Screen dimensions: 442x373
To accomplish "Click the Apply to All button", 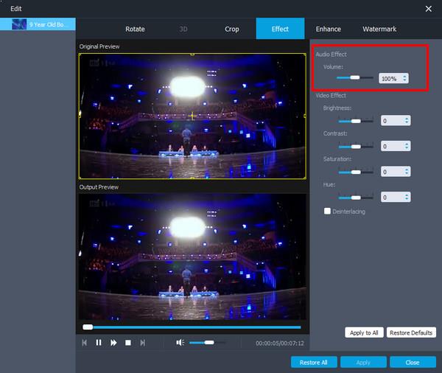I will [364, 332].
